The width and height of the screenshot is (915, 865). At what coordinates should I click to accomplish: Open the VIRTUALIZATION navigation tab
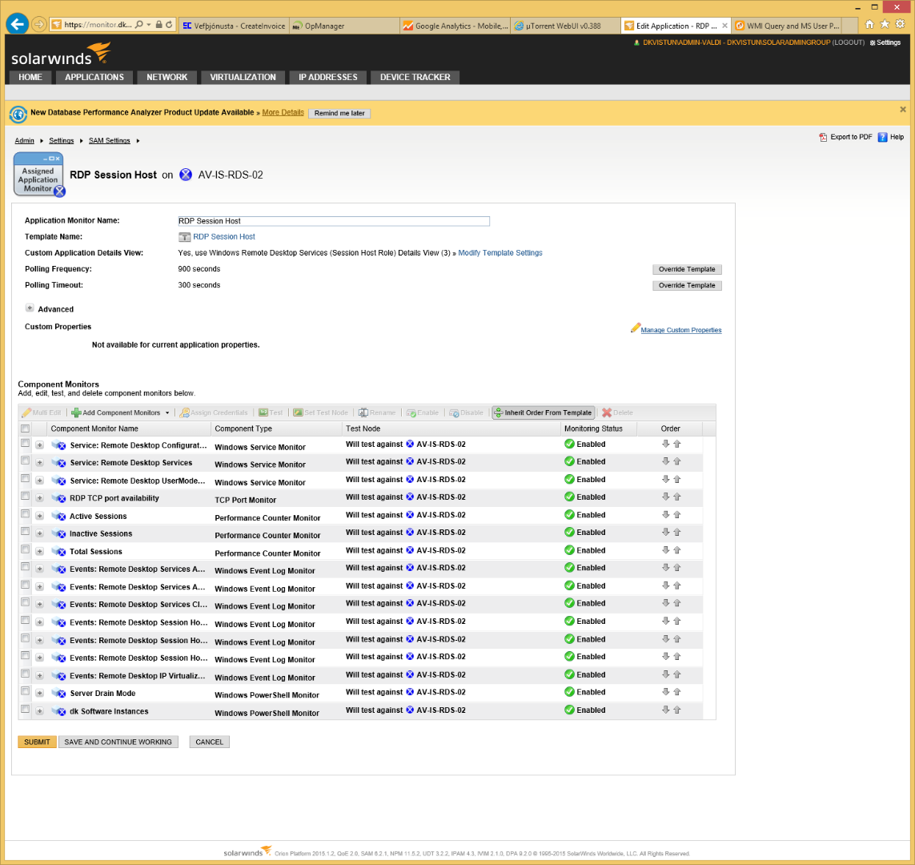[x=243, y=77]
